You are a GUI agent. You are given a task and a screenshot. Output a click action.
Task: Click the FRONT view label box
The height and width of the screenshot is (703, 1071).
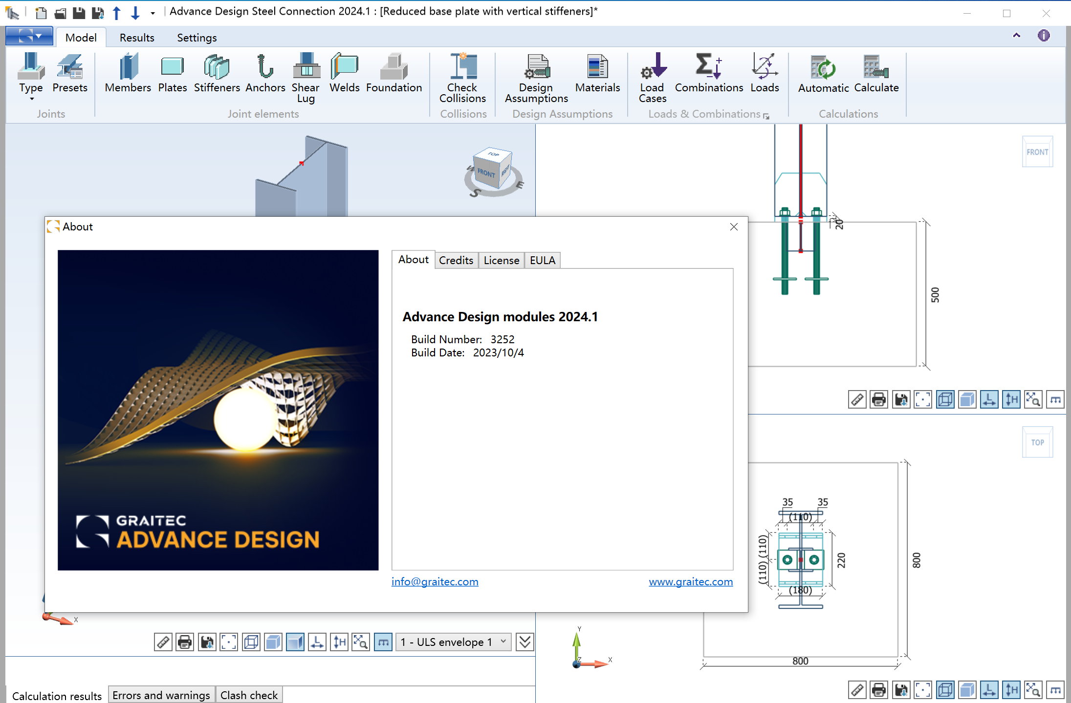pos(1037,152)
